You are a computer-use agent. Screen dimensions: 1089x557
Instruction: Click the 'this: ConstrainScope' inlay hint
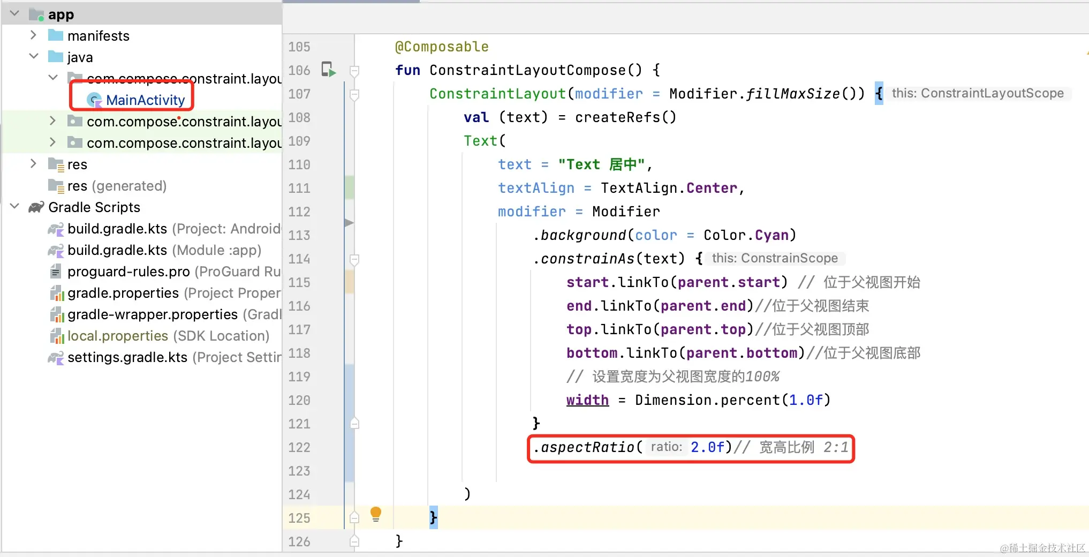point(775,259)
